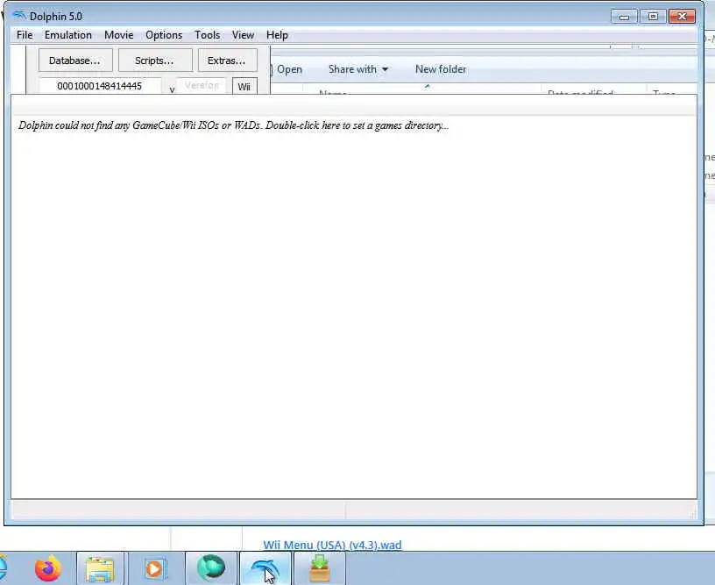Click the green sphere taskbar icon

[x=211, y=568]
